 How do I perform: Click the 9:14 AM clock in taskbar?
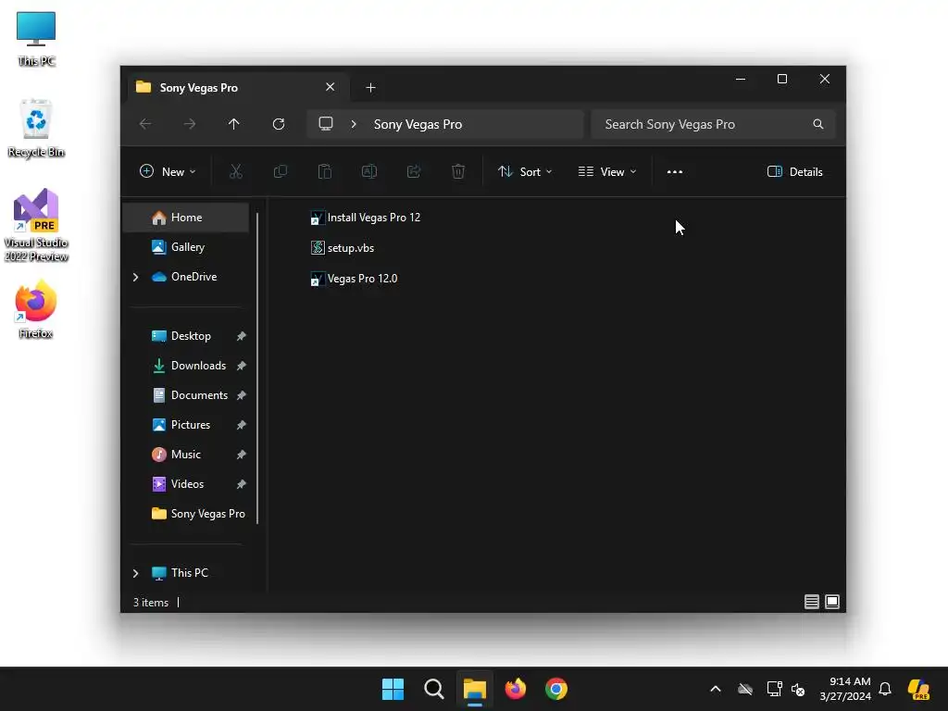click(845, 689)
